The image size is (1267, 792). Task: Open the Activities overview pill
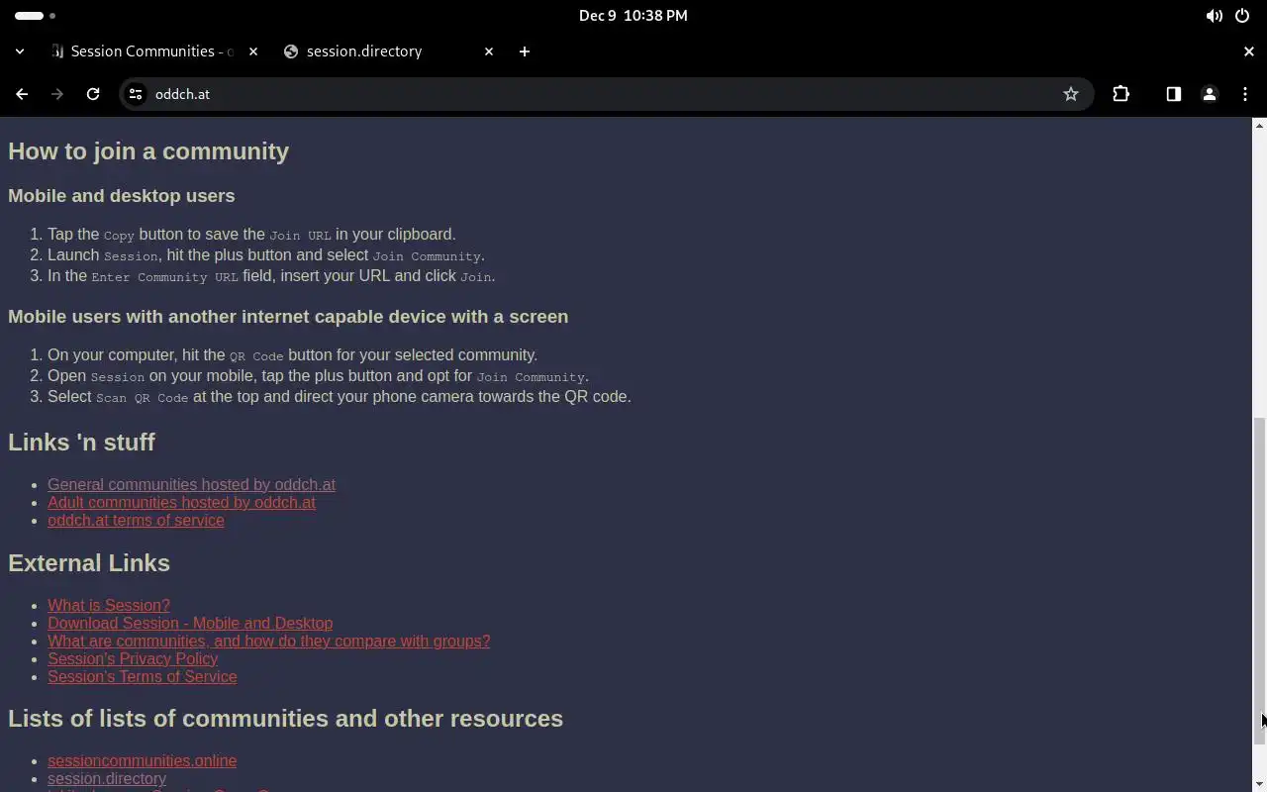[x=36, y=16]
